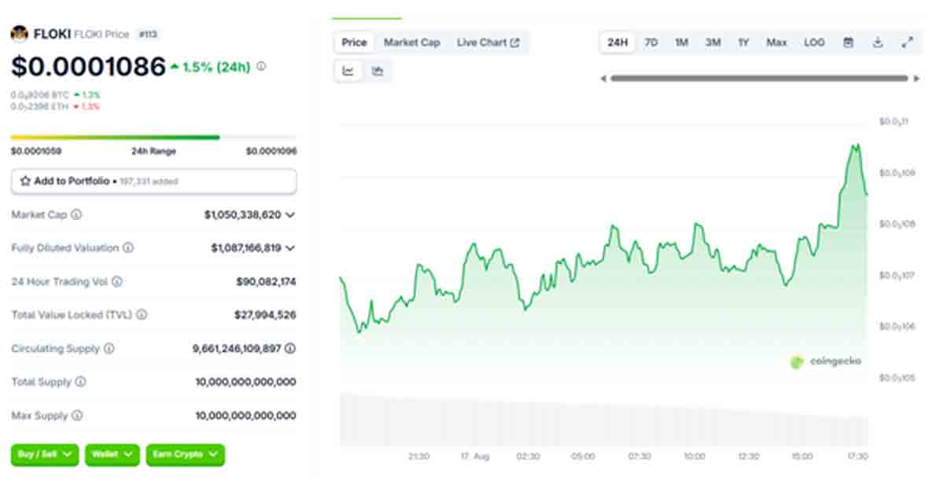Click the chart horizontal range scrollbar
Screen dimensions: 944x495
click(x=759, y=79)
